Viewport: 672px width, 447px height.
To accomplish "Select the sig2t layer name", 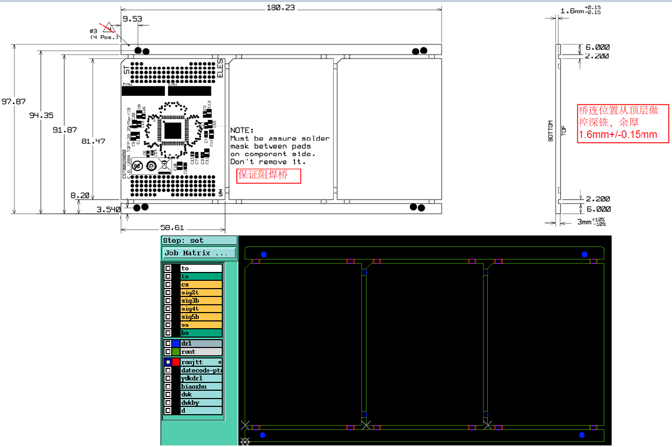I will pyautogui.click(x=201, y=293).
